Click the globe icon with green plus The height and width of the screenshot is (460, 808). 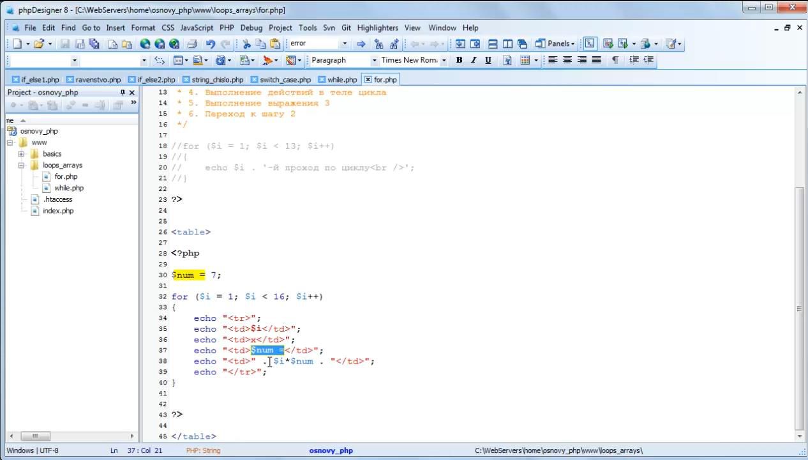click(x=175, y=44)
